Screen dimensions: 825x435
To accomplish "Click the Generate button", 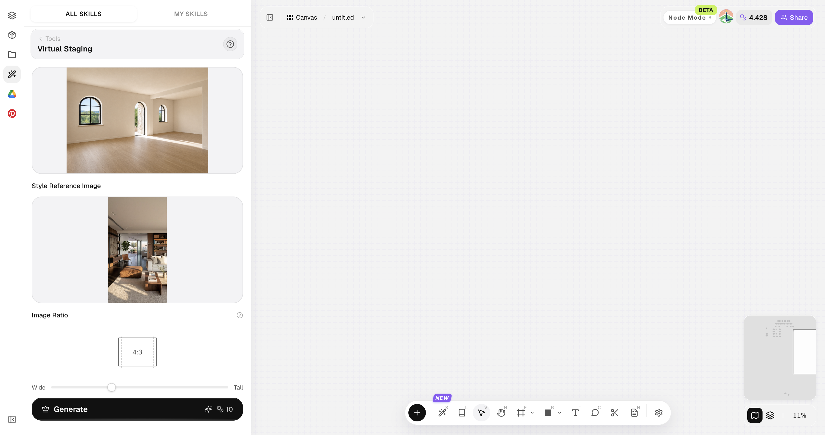I will [137, 409].
